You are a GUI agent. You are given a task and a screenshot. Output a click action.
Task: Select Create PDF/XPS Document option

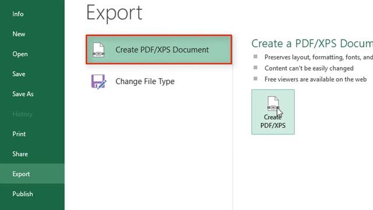pyautogui.click(x=159, y=50)
